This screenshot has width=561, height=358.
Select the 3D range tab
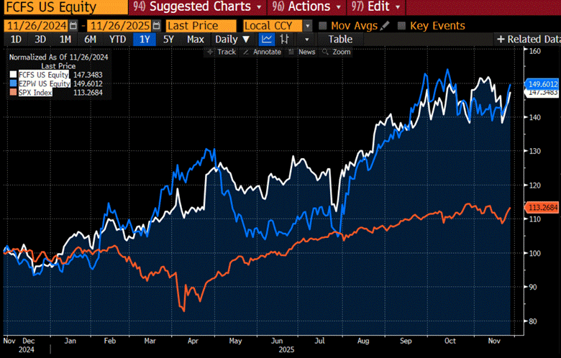40,40
